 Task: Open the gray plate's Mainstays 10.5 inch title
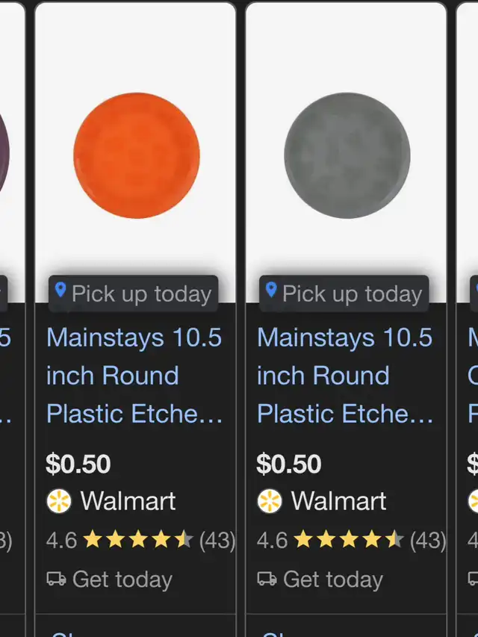point(345,375)
